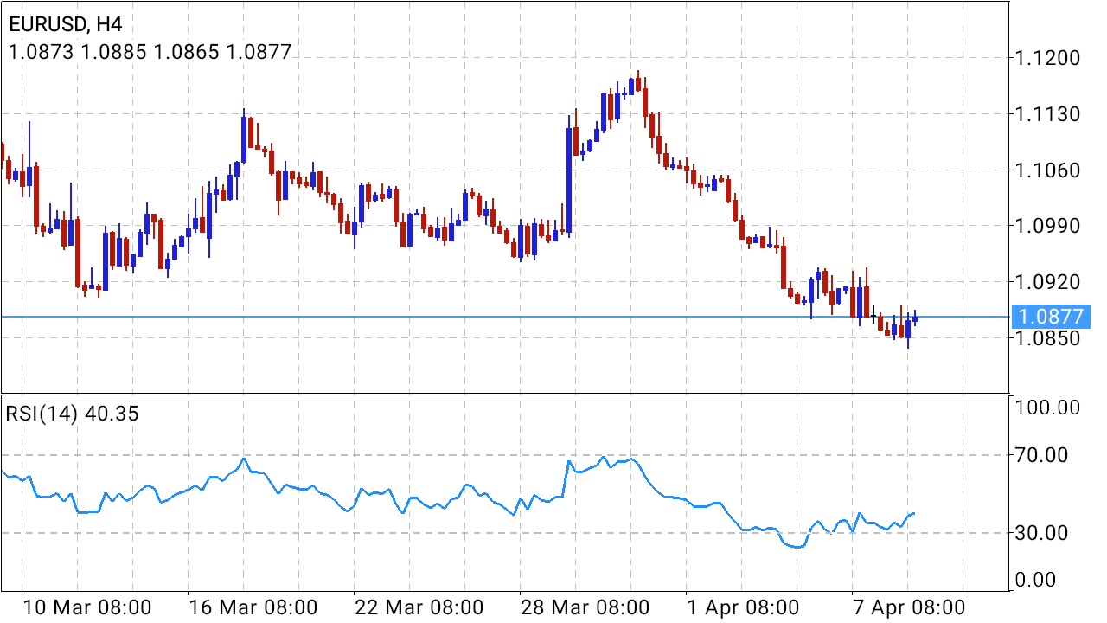Image resolution: width=1107 pixels, height=623 pixels.
Task: Click the 7 Apr 08:00 time label
Action: pos(910,606)
